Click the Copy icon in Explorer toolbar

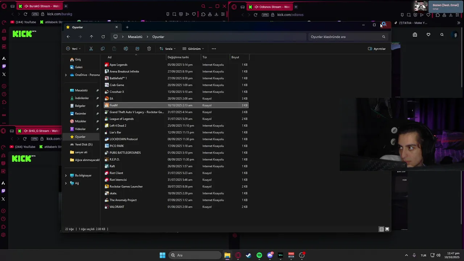(103, 49)
